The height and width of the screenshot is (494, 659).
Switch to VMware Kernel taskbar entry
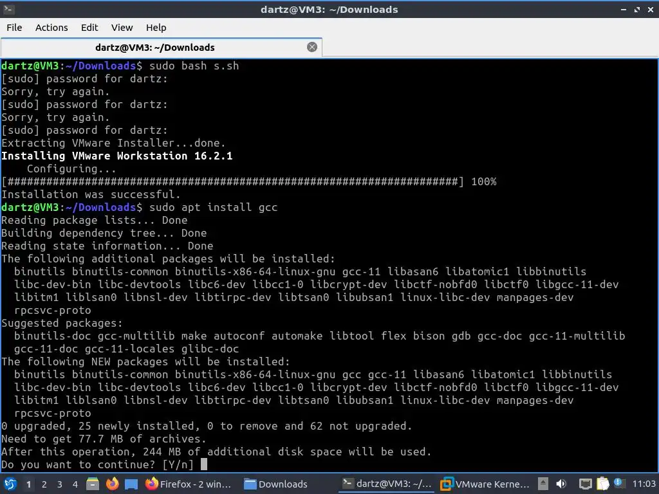click(485, 484)
